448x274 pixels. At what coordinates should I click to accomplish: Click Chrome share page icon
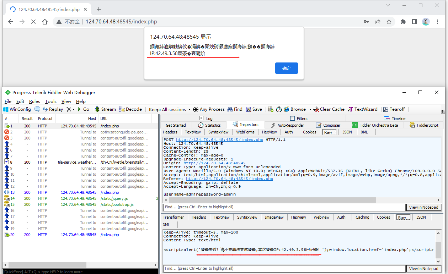point(378,22)
